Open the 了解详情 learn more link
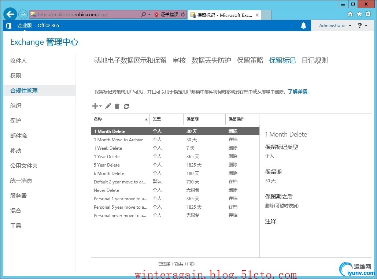Image resolution: width=377 pixels, height=279 pixels. click(x=299, y=92)
